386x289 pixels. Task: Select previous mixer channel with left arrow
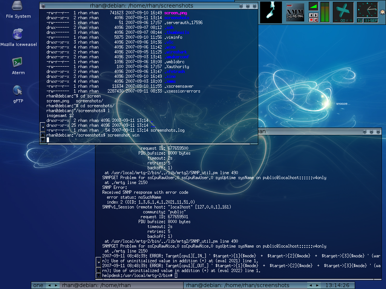[x=311, y=15]
